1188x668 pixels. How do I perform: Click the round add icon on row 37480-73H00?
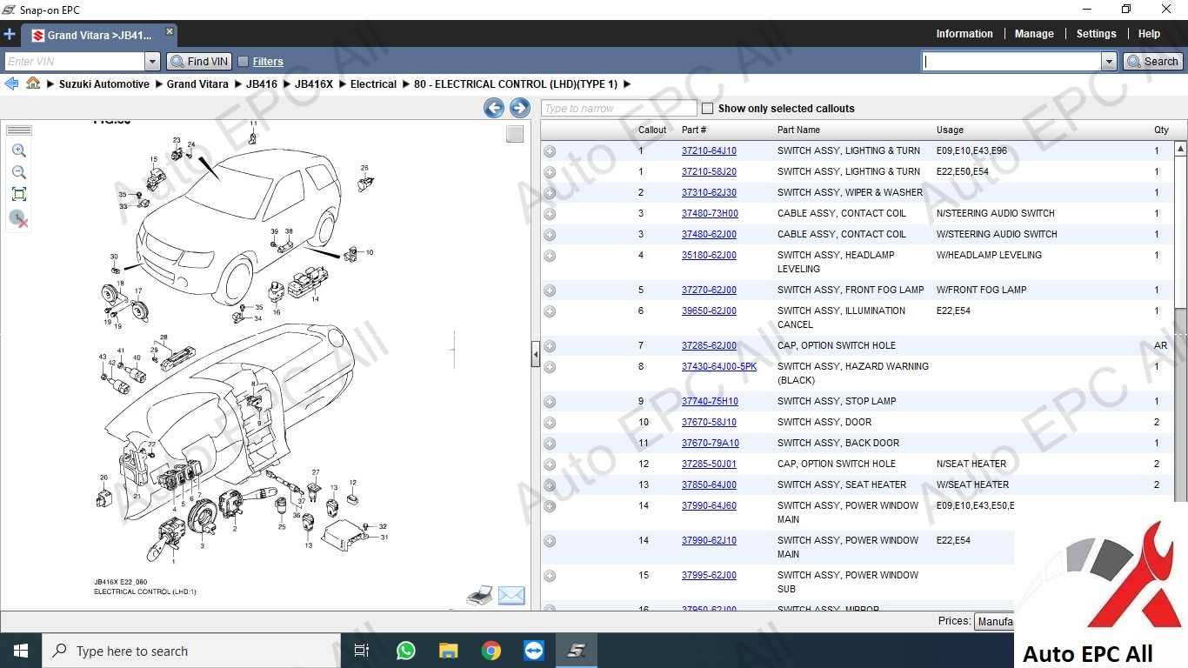click(550, 214)
